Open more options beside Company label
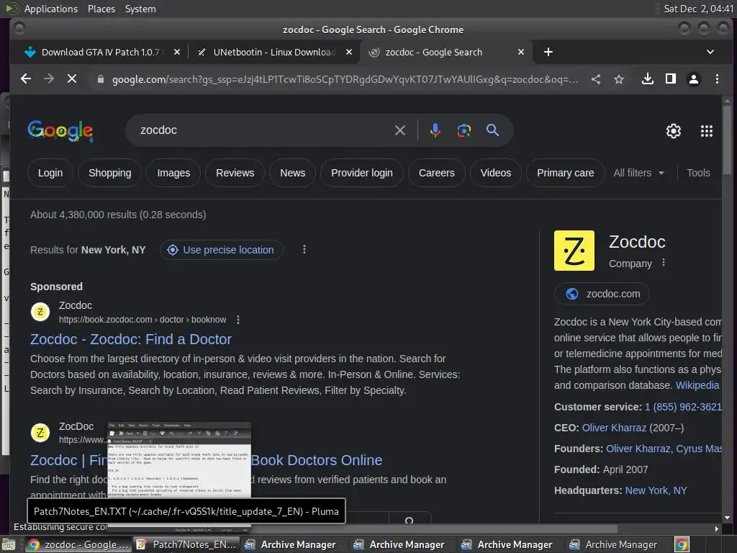This screenshot has width=737, height=553. [x=663, y=262]
